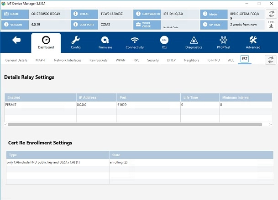The height and width of the screenshot is (200, 278).
Task: Switch to the General Details tab
Action: click(16, 60)
